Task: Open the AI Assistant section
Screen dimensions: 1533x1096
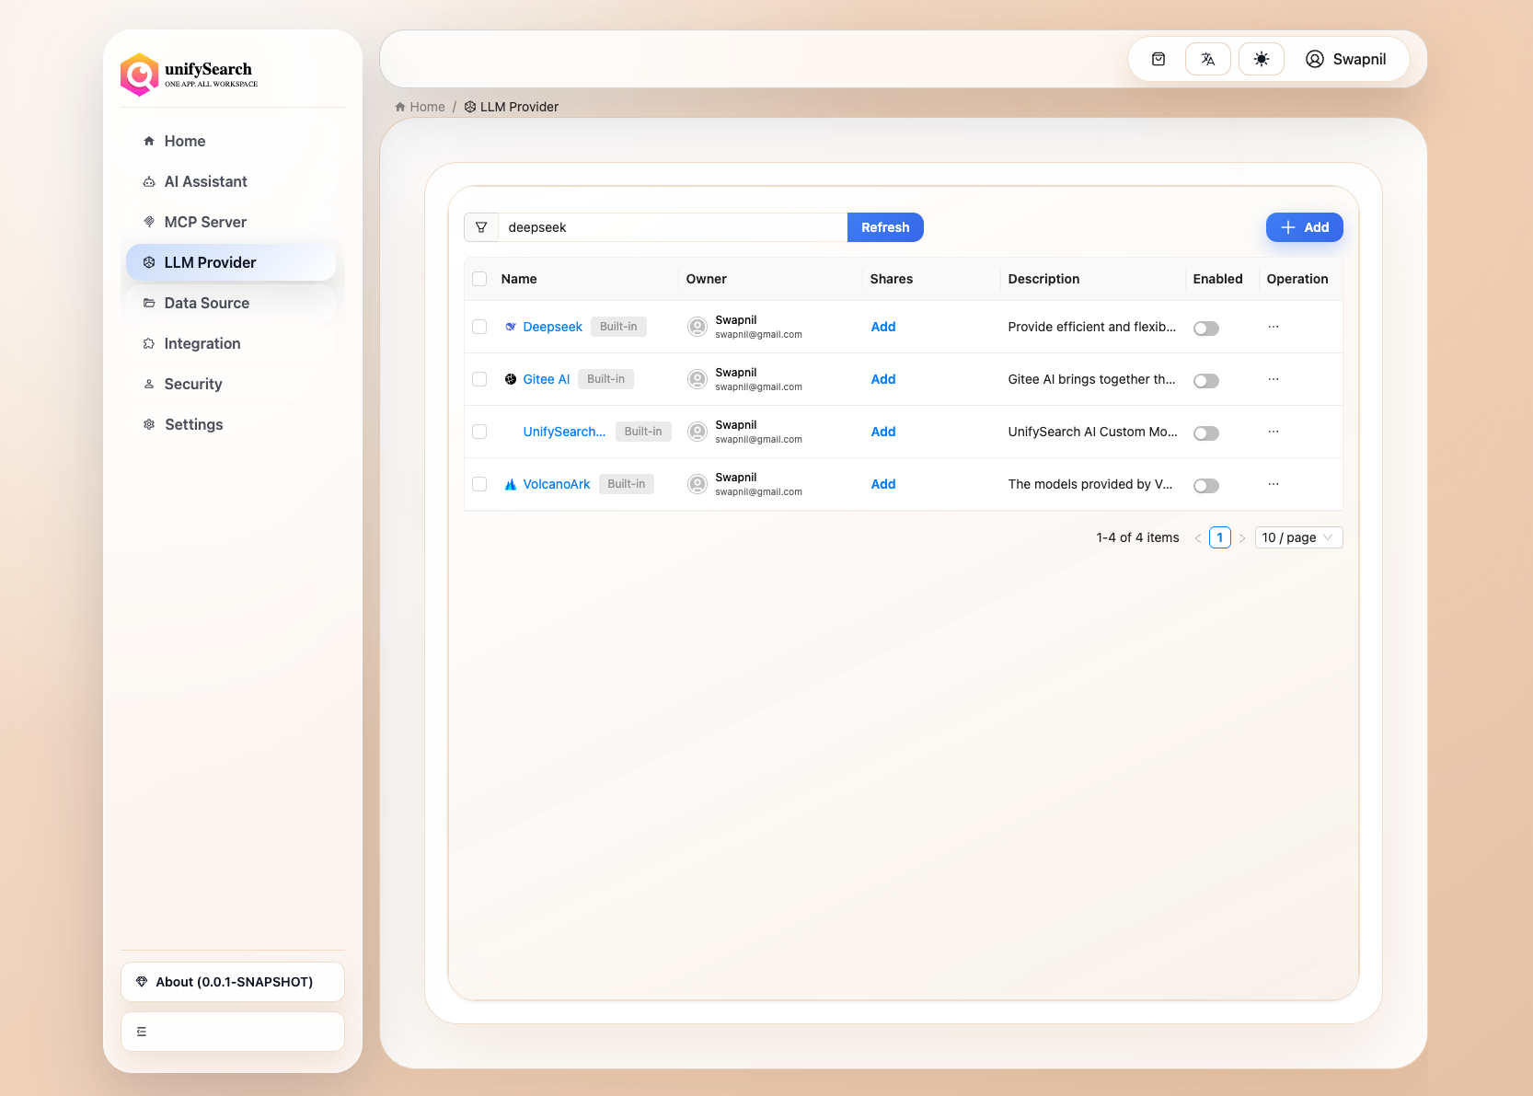Action: pos(204,181)
